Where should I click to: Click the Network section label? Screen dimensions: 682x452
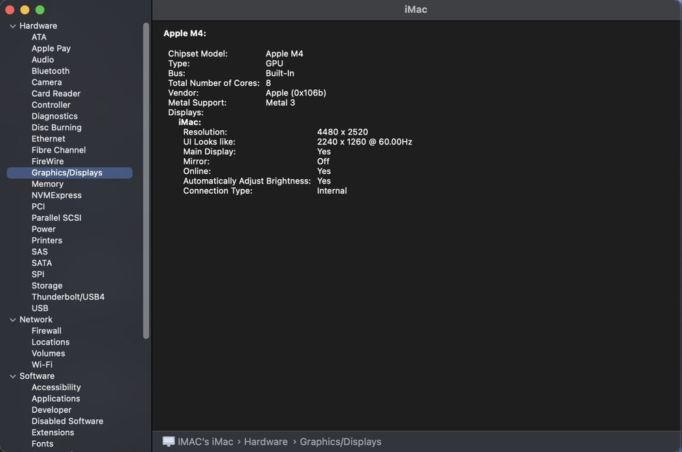(x=35, y=320)
